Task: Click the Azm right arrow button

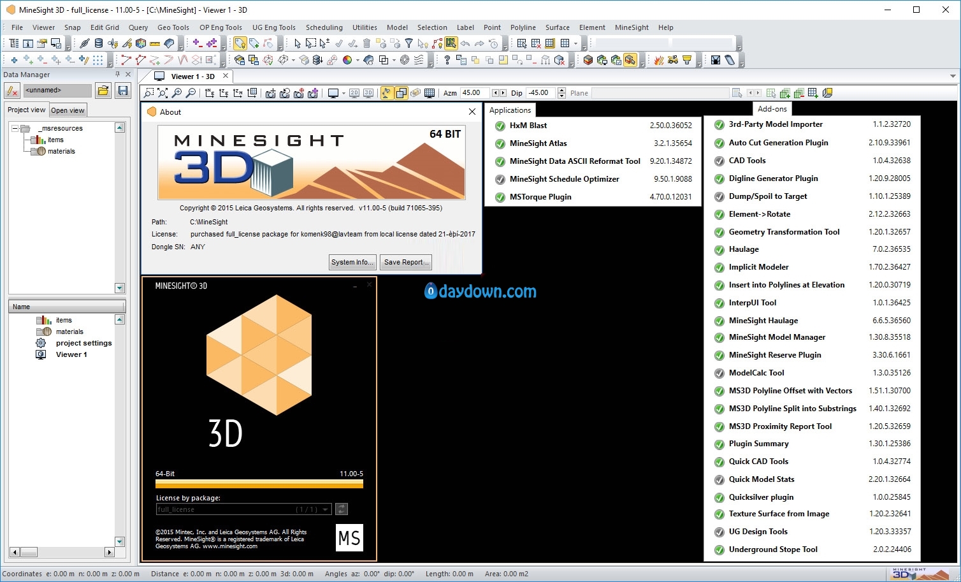Action: click(x=503, y=93)
